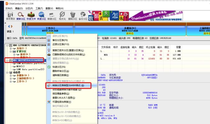Open the 分区(P) menu

coord(29,8)
